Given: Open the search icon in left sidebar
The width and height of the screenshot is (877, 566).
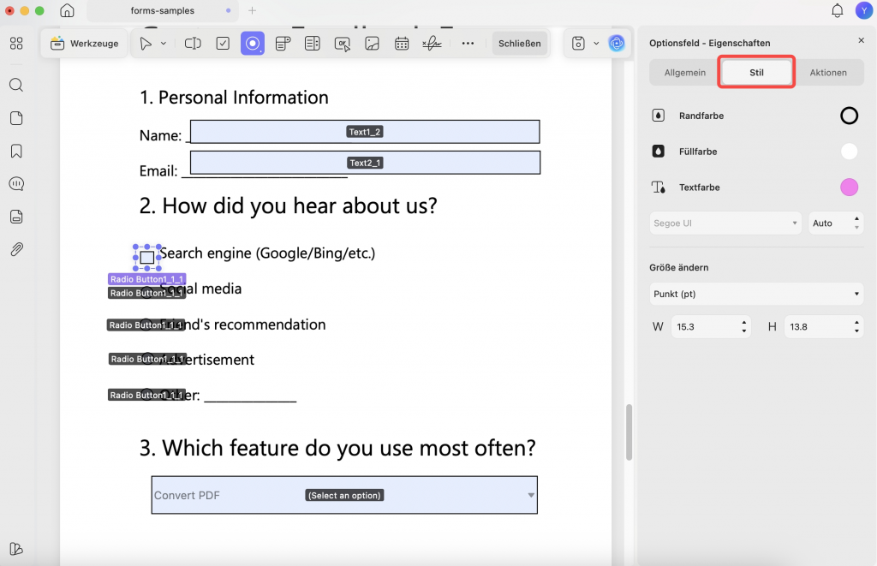Looking at the screenshot, I should [16, 85].
